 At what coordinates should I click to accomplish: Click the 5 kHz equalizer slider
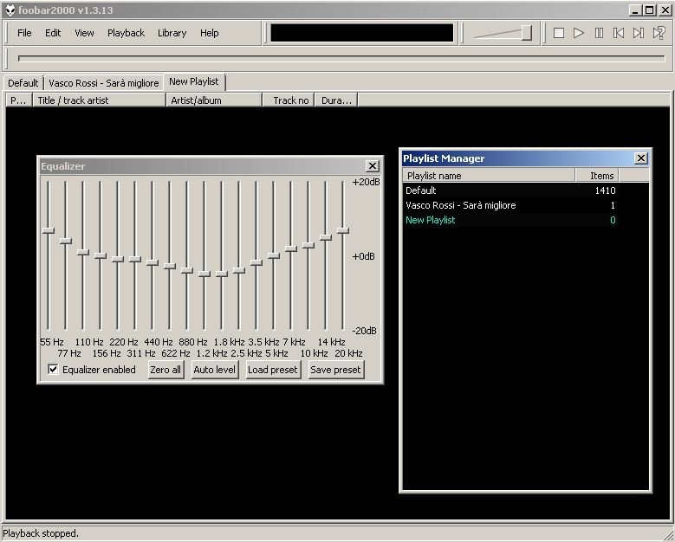pyautogui.click(x=273, y=255)
